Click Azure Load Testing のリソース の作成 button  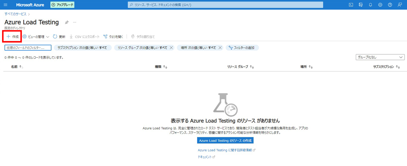tap(225, 140)
